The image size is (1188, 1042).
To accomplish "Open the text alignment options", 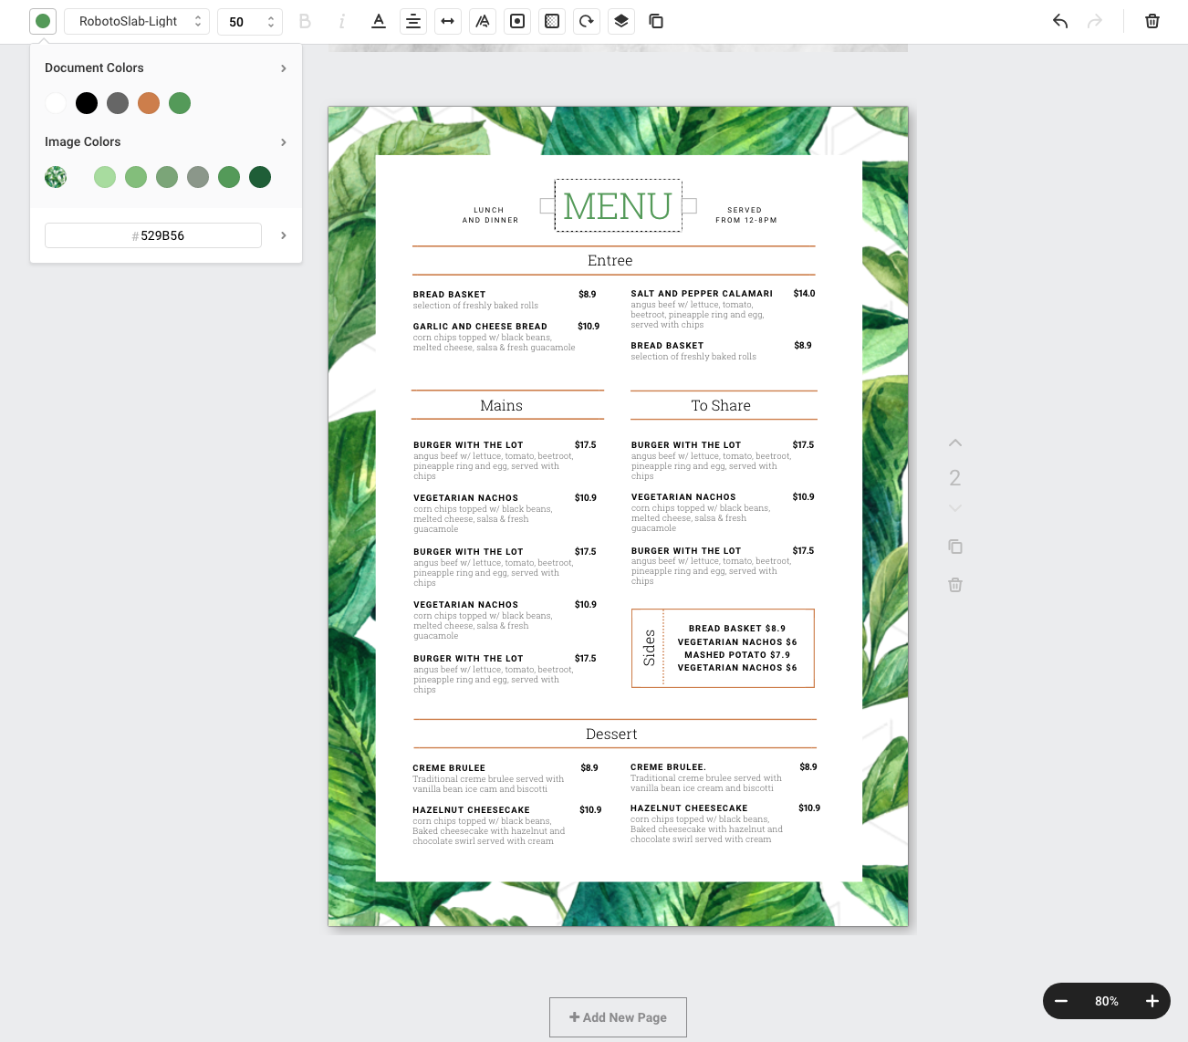I will [412, 21].
